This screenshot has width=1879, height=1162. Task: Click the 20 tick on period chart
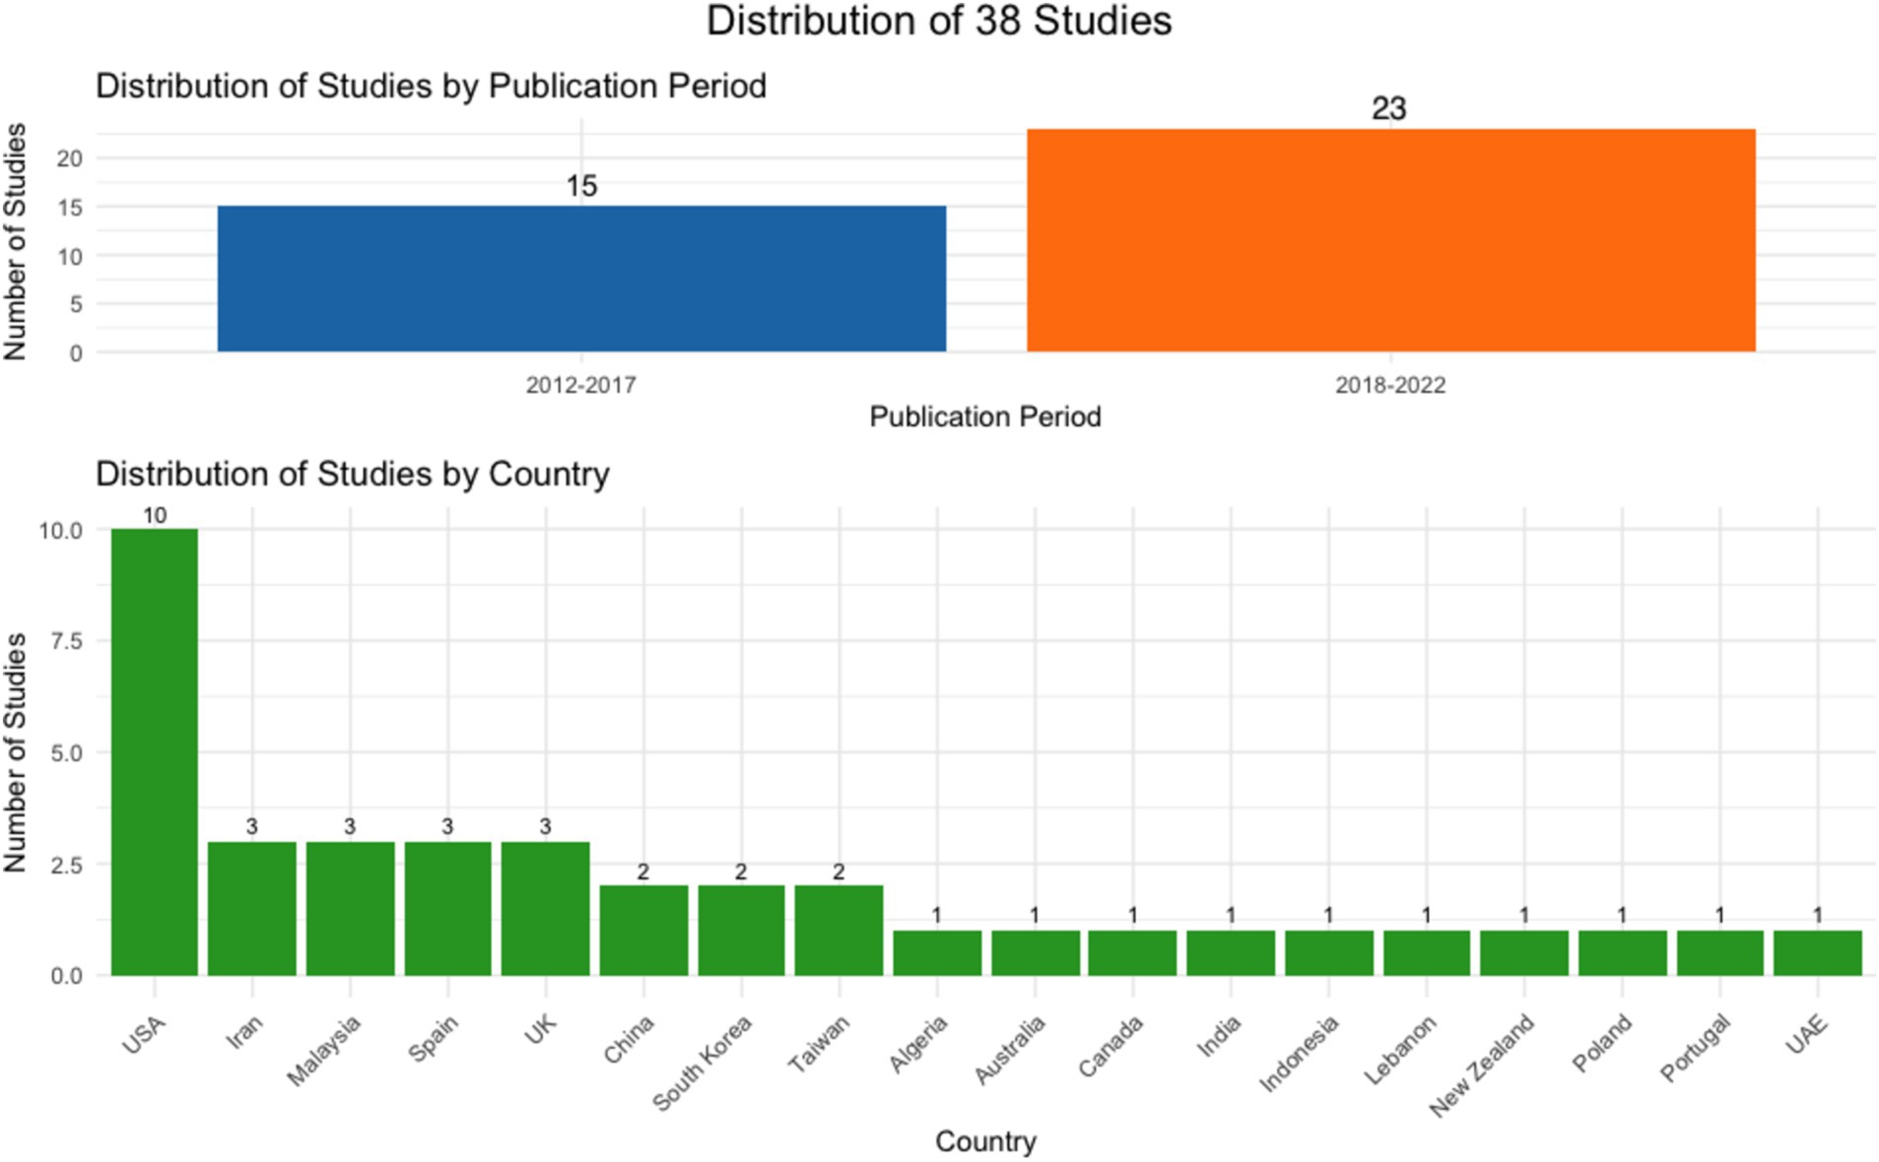point(70,159)
